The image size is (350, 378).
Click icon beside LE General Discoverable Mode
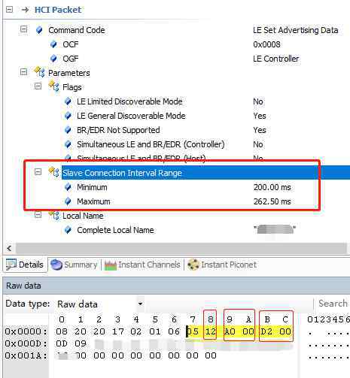[x=68, y=116]
